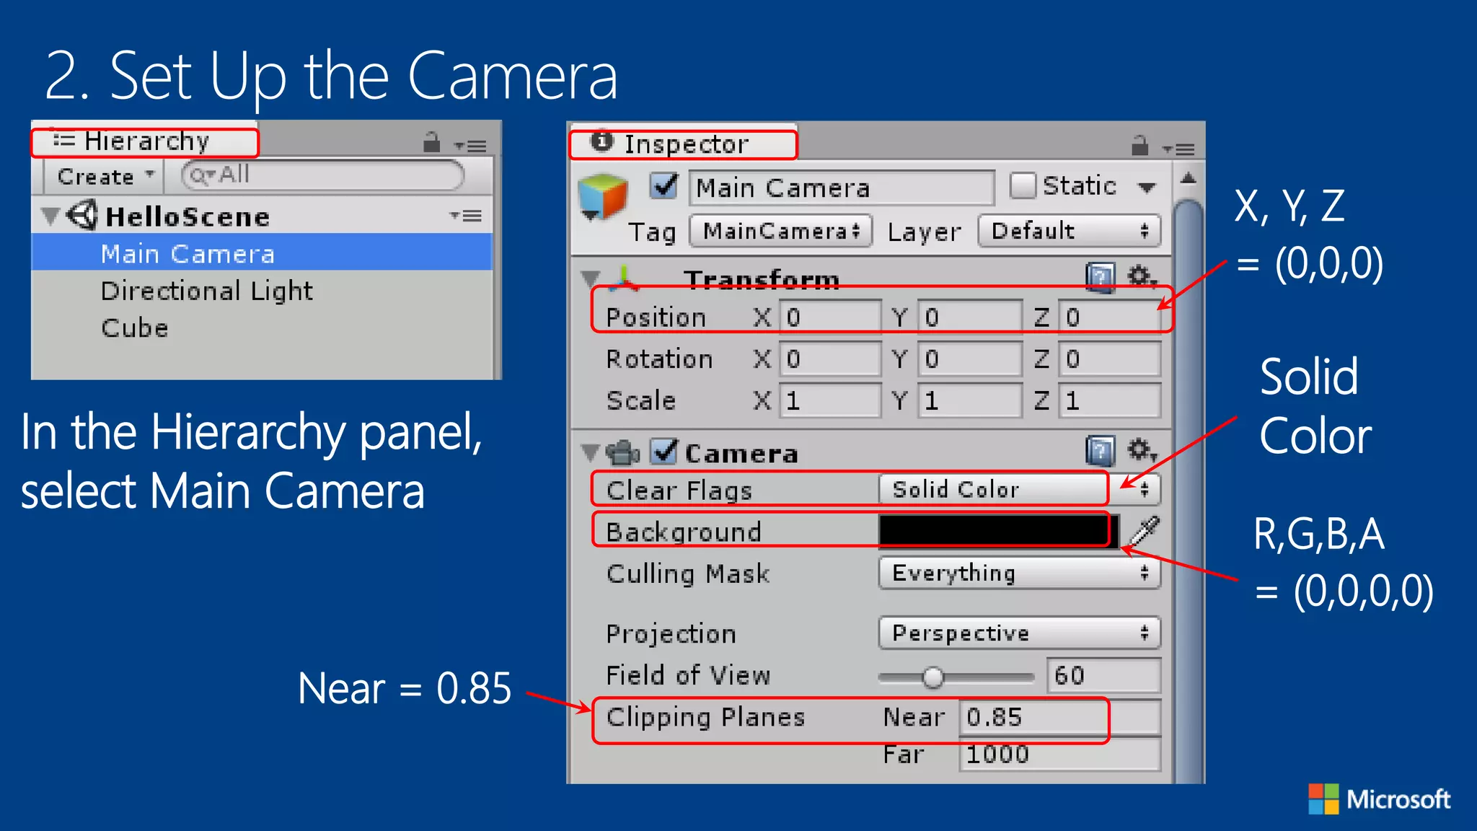Image resolution: width=1477 pixels, height=831 pixels.
Task: Open the Inspector panel options menu icon
Action: coord(1179,149)
